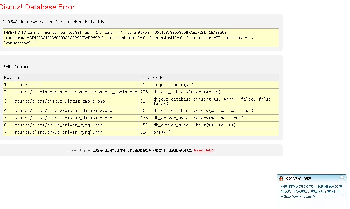Click the red Need Help? link

204,150
